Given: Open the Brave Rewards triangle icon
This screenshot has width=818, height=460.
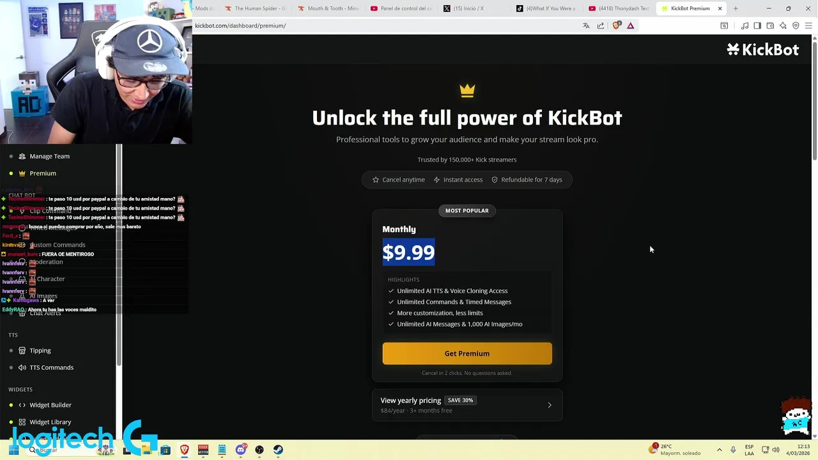Looking at the screenshot, I should 631,26.
